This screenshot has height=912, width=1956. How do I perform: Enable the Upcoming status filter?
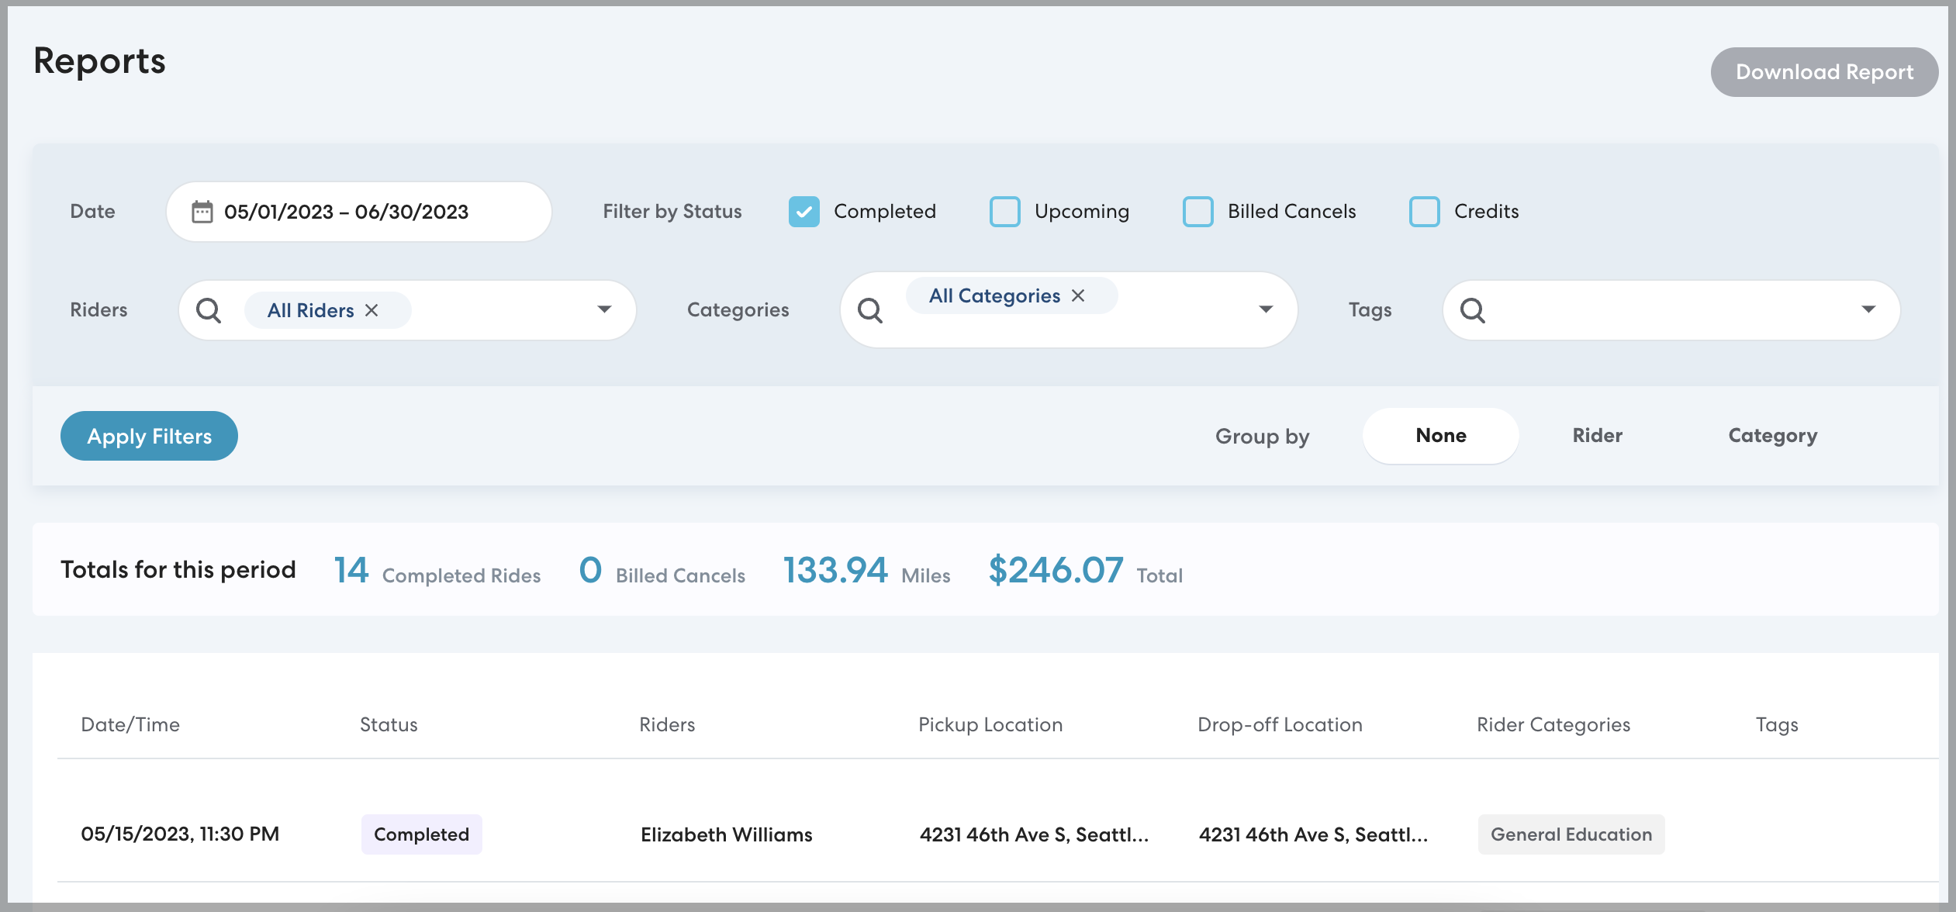coord(1004,212)
